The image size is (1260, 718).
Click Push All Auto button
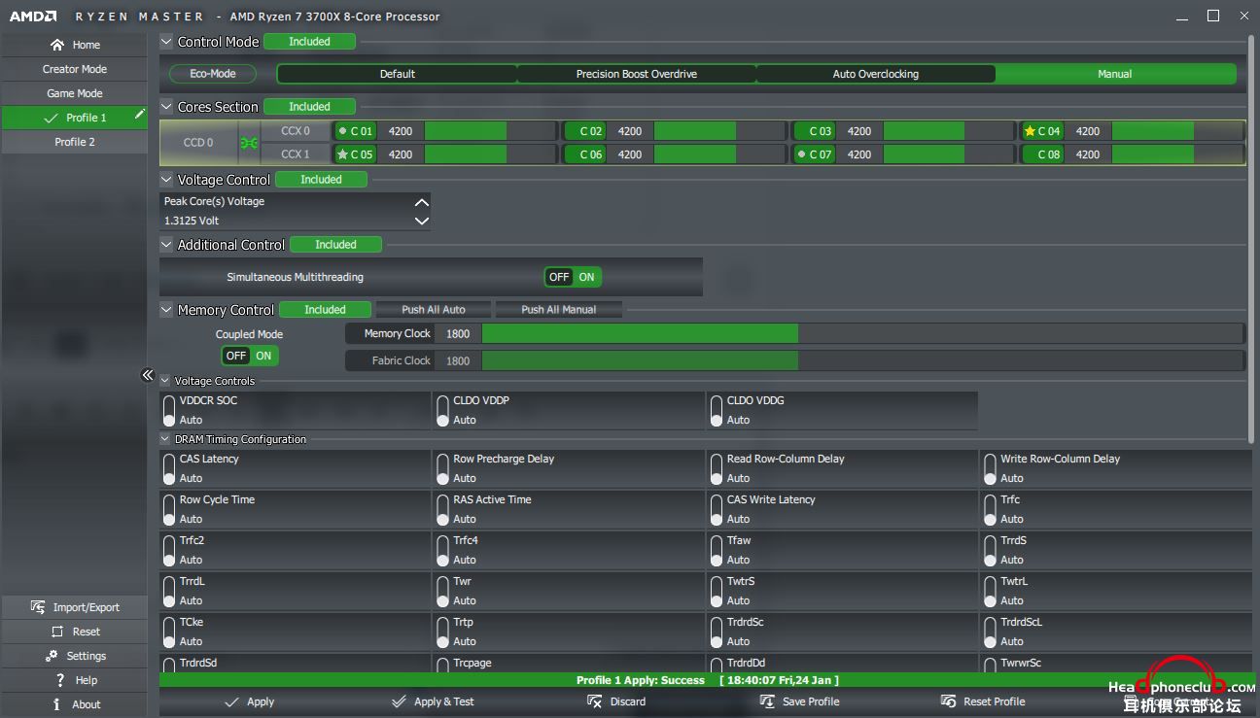[x=434, y=310]
